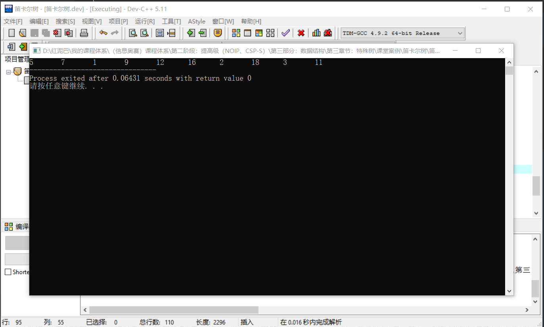Open the 工具[T] menu

pyautogui.click(x=171, y=21)
